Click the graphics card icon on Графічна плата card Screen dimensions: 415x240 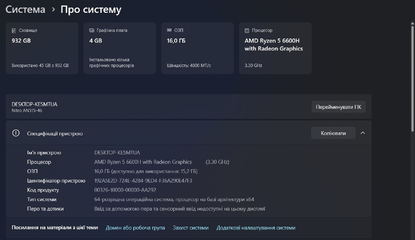(x=92, y=30)
